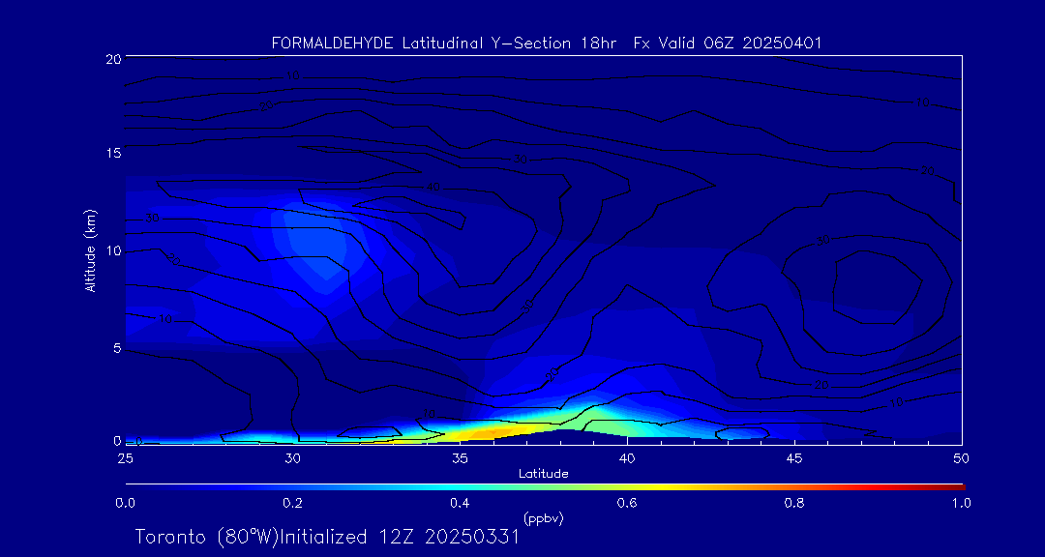Click the FORMALDEHYDE Latitudinal Y-Section plot title
The height and width of the screenshot is (557, 1045).
[x=547, y=44]
